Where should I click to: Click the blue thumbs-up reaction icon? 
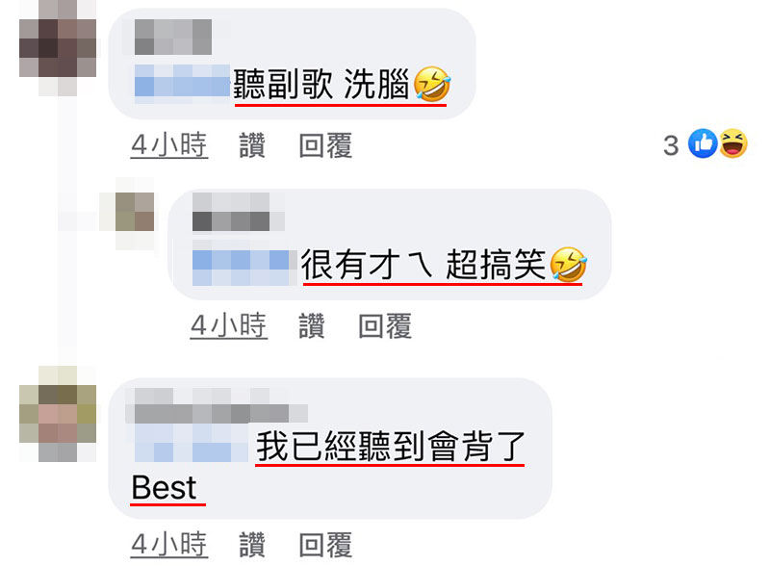click(703, 143)
